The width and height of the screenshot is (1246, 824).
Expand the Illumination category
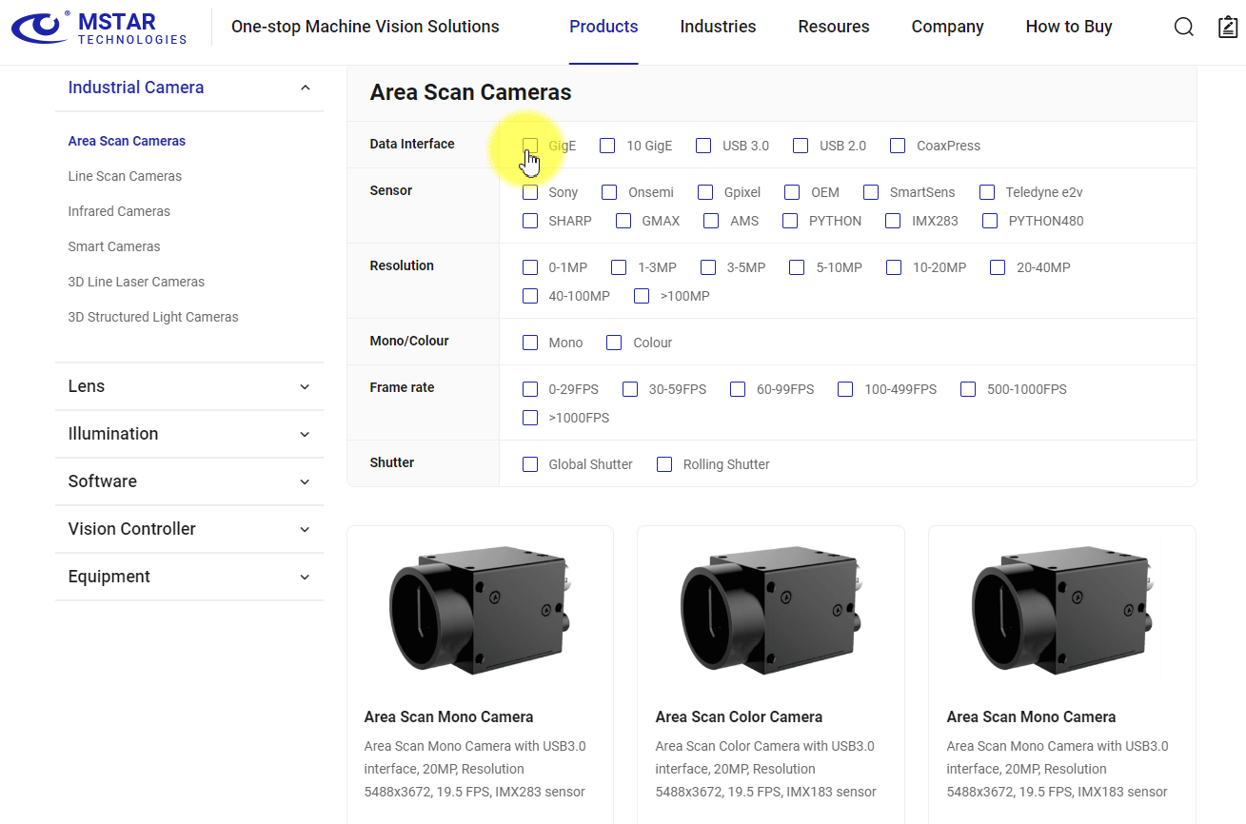point(305,434)
